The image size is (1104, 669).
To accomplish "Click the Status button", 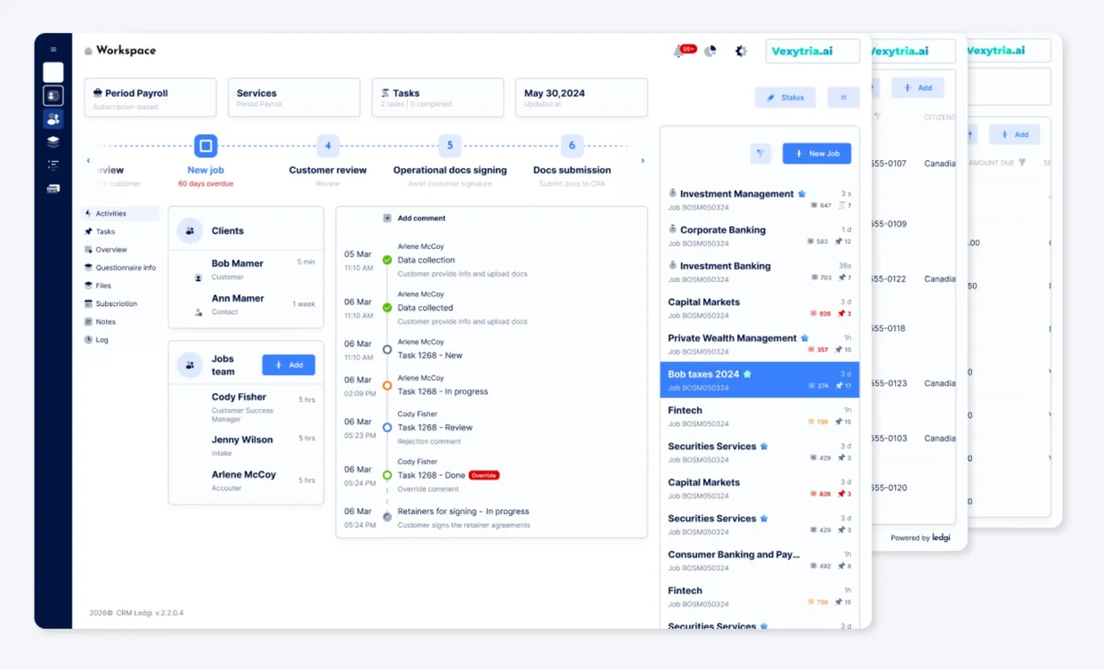I will coord(785,97).
